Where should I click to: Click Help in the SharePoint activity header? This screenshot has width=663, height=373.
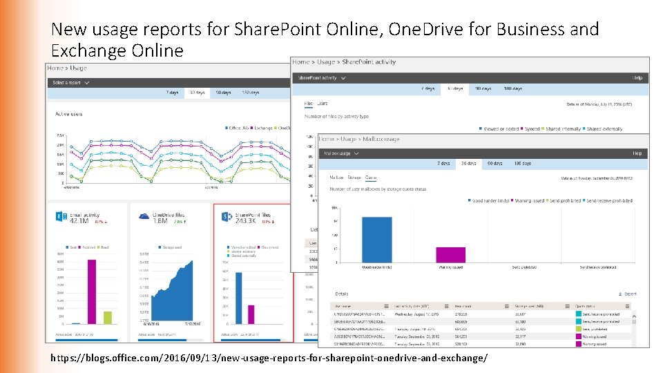click(x=637, y=78)
